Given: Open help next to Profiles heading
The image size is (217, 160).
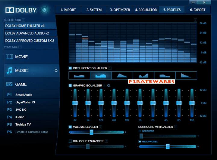Looking at the screenshot, I should click(x=20, y=47).
